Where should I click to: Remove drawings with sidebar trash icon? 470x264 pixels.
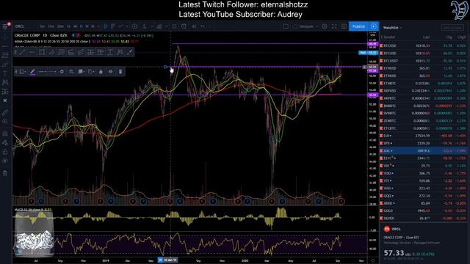coord(5,173)
